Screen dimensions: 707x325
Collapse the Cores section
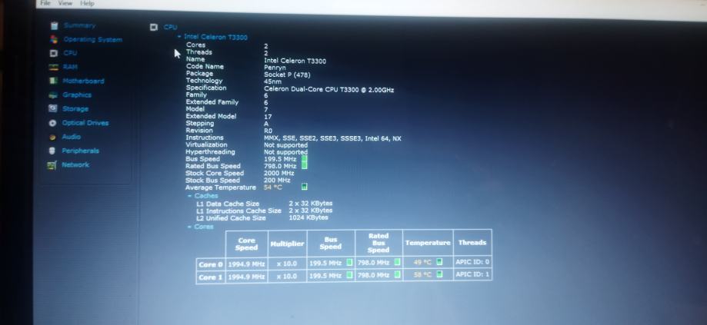tap(190, 227)
